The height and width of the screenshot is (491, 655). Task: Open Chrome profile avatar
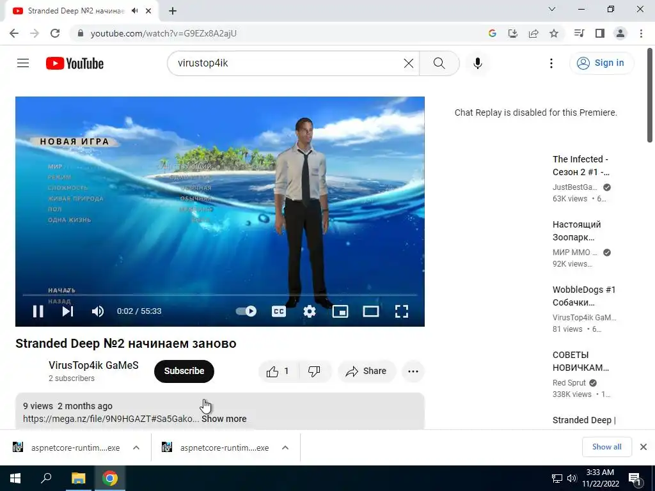(x=620, y=33)
